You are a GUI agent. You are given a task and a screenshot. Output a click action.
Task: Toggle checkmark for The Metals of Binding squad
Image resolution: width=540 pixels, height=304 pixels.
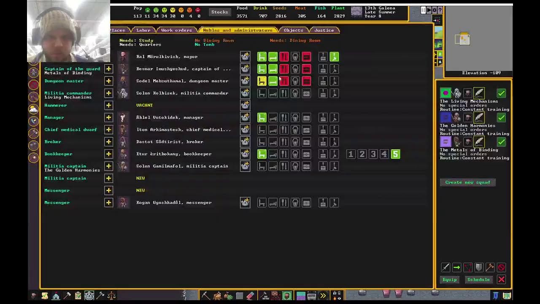coord(501,142)
